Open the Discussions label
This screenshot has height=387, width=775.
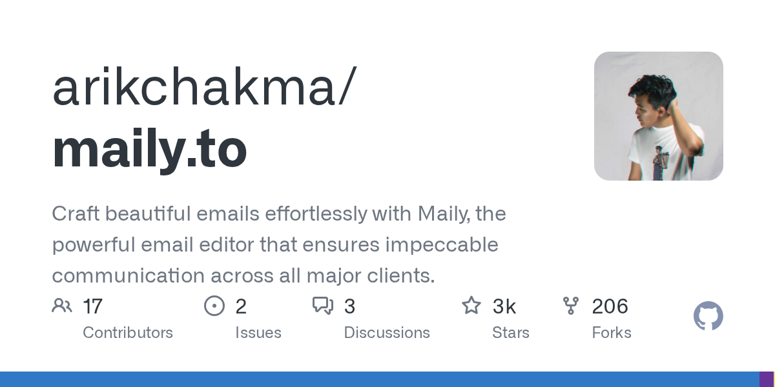coord(387,333)
